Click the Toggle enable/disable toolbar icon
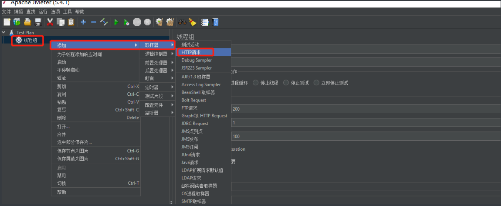The width and height of the screenshot is (501, 206). [x=104, y=22]
